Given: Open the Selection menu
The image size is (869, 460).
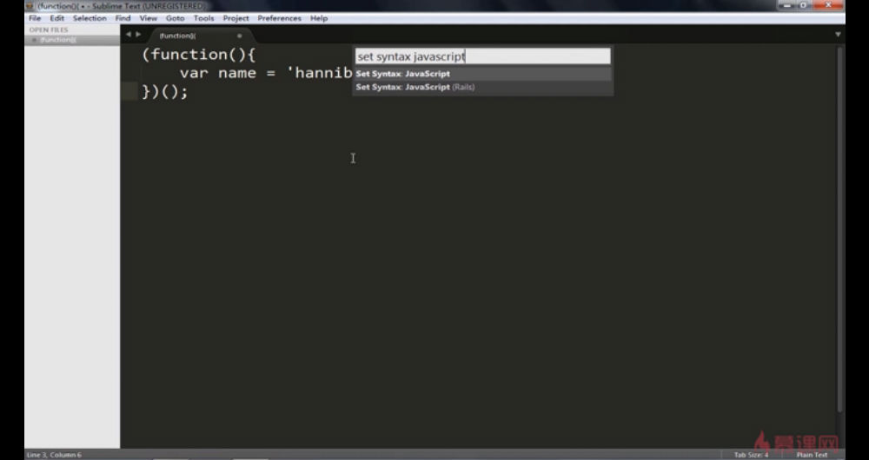Looking at the screenshot, I should pyautogui.click(x=90, y=18).
